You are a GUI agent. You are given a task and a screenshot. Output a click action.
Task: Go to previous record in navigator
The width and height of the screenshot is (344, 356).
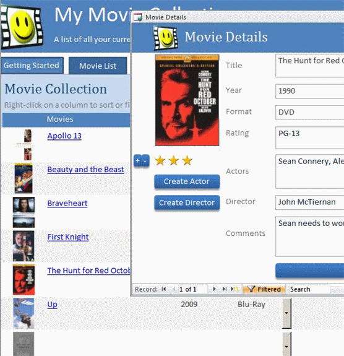(174, 289)
